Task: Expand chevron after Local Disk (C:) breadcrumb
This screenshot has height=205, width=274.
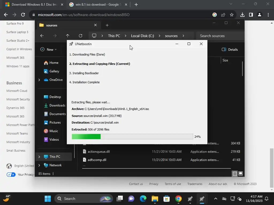Action: click(159, 36)
